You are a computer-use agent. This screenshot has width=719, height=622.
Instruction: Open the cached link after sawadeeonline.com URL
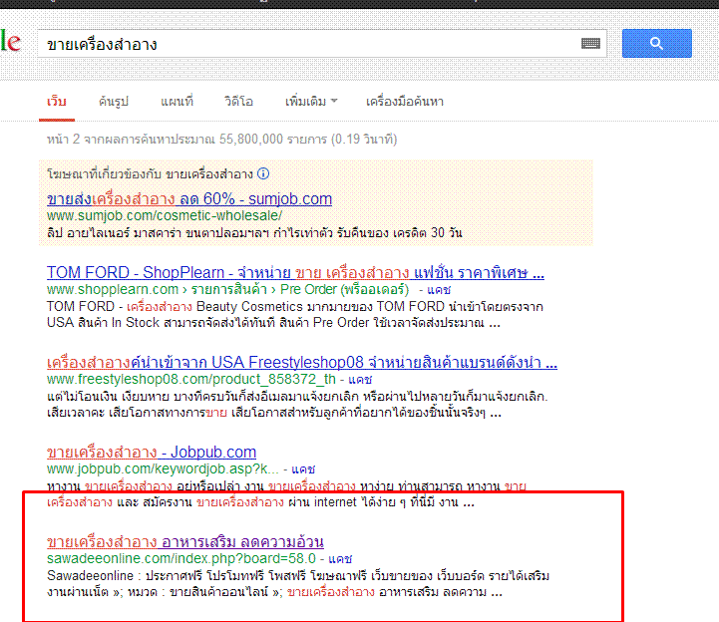[340, 559]
